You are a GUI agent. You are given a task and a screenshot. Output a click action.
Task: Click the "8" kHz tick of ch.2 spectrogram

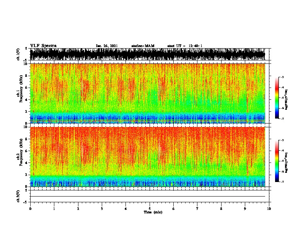click(27, 139)
